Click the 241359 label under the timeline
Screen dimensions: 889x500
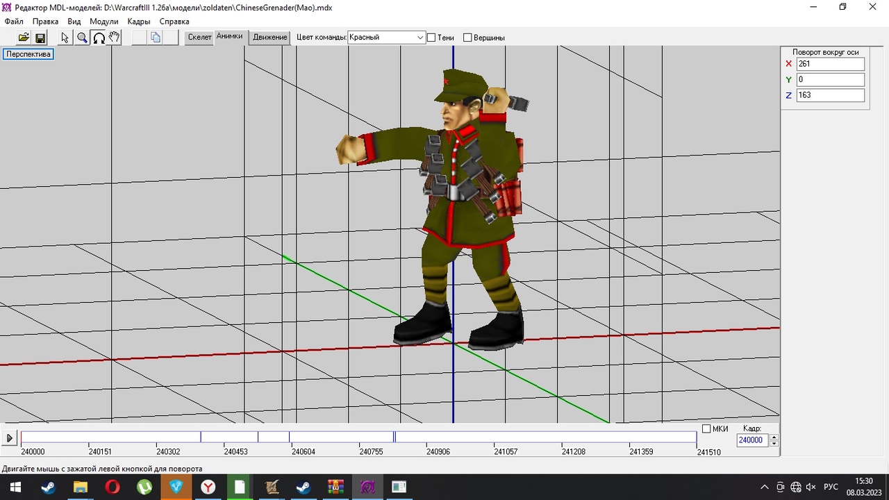(x=641, y=452)
